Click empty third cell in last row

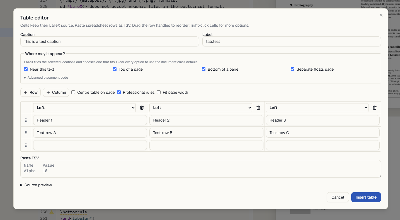(x=323, y=145)
